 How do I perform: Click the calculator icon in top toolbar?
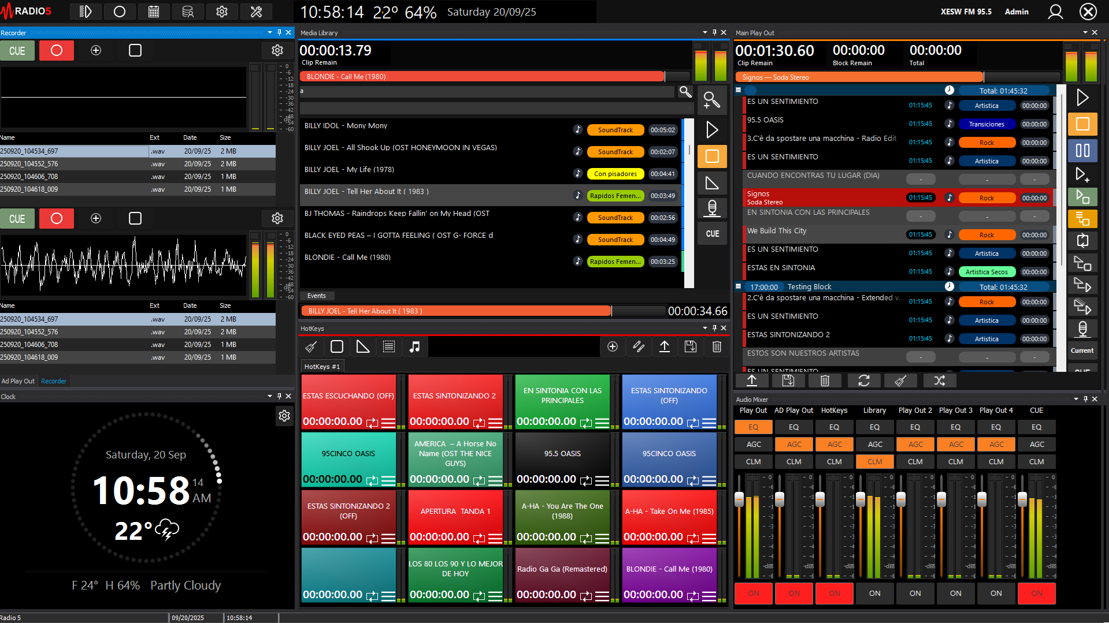coord(154,12)
